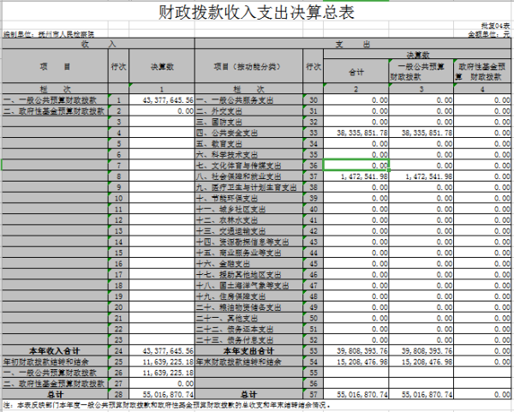Screen dimensions: 514x412
Task: Select the 十一、城乡社区支出 cell
Action: pos(248,209)
